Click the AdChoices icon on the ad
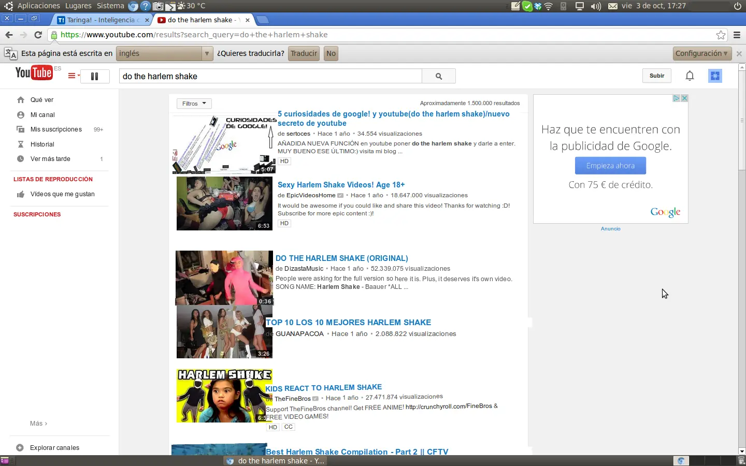The image size is (746, 466). [677, 98]
